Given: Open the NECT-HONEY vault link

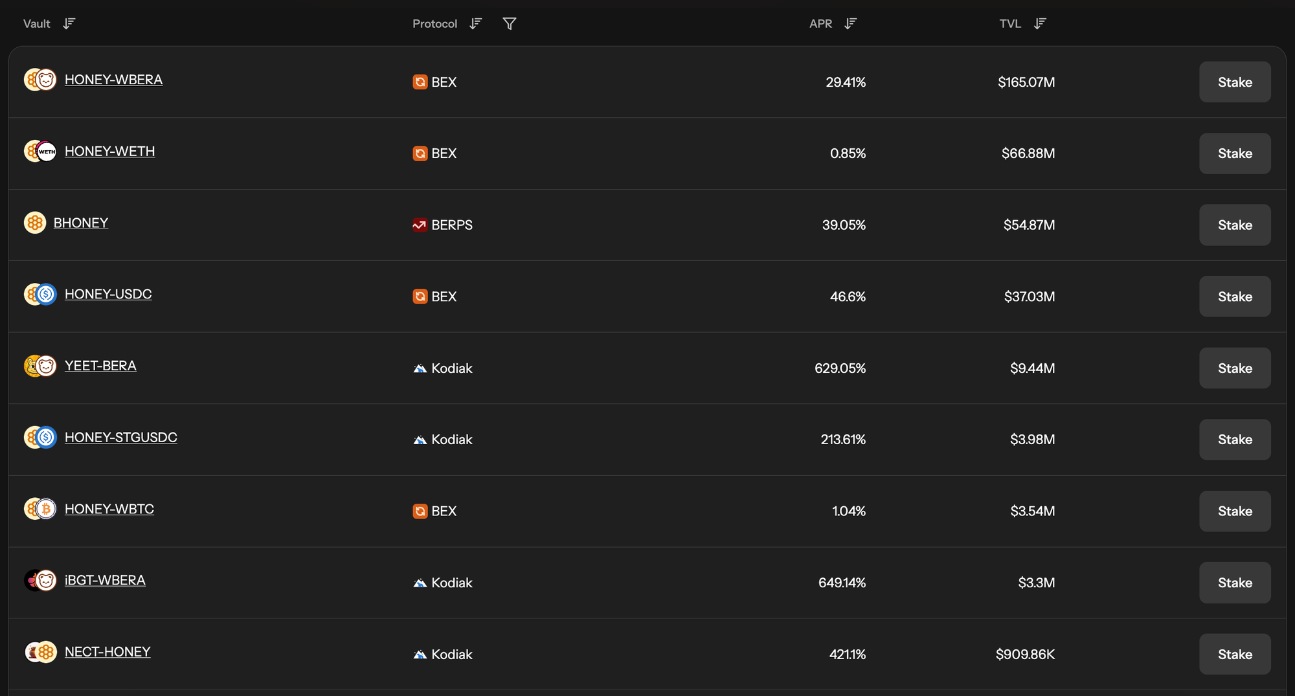Looking at the screenshot, I should [107, 652].
